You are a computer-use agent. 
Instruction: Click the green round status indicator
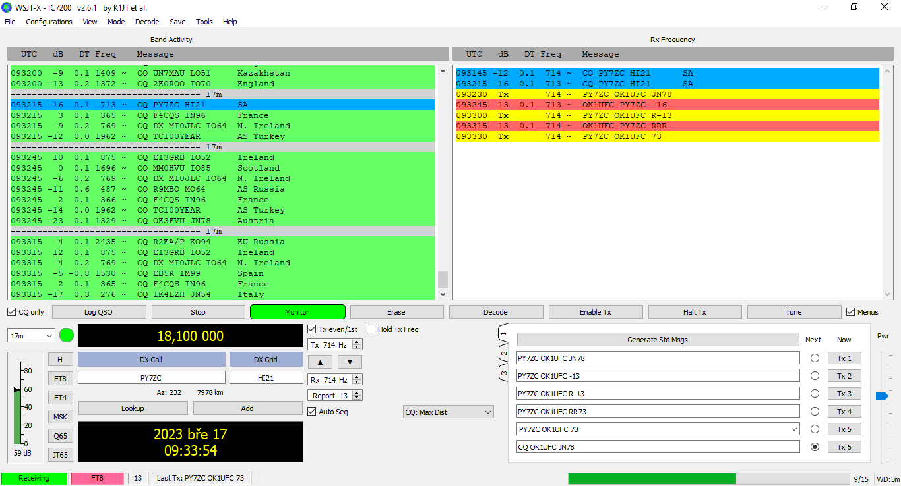[67, 335]
